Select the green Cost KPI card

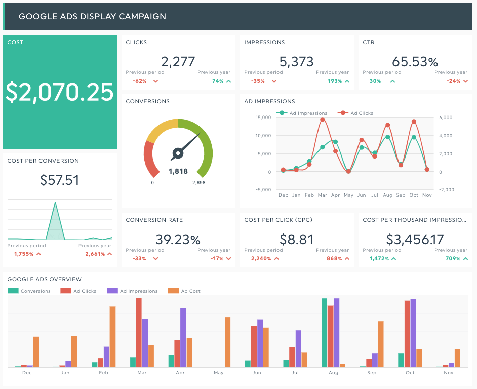pyautogui.click(x=60, y=90)
